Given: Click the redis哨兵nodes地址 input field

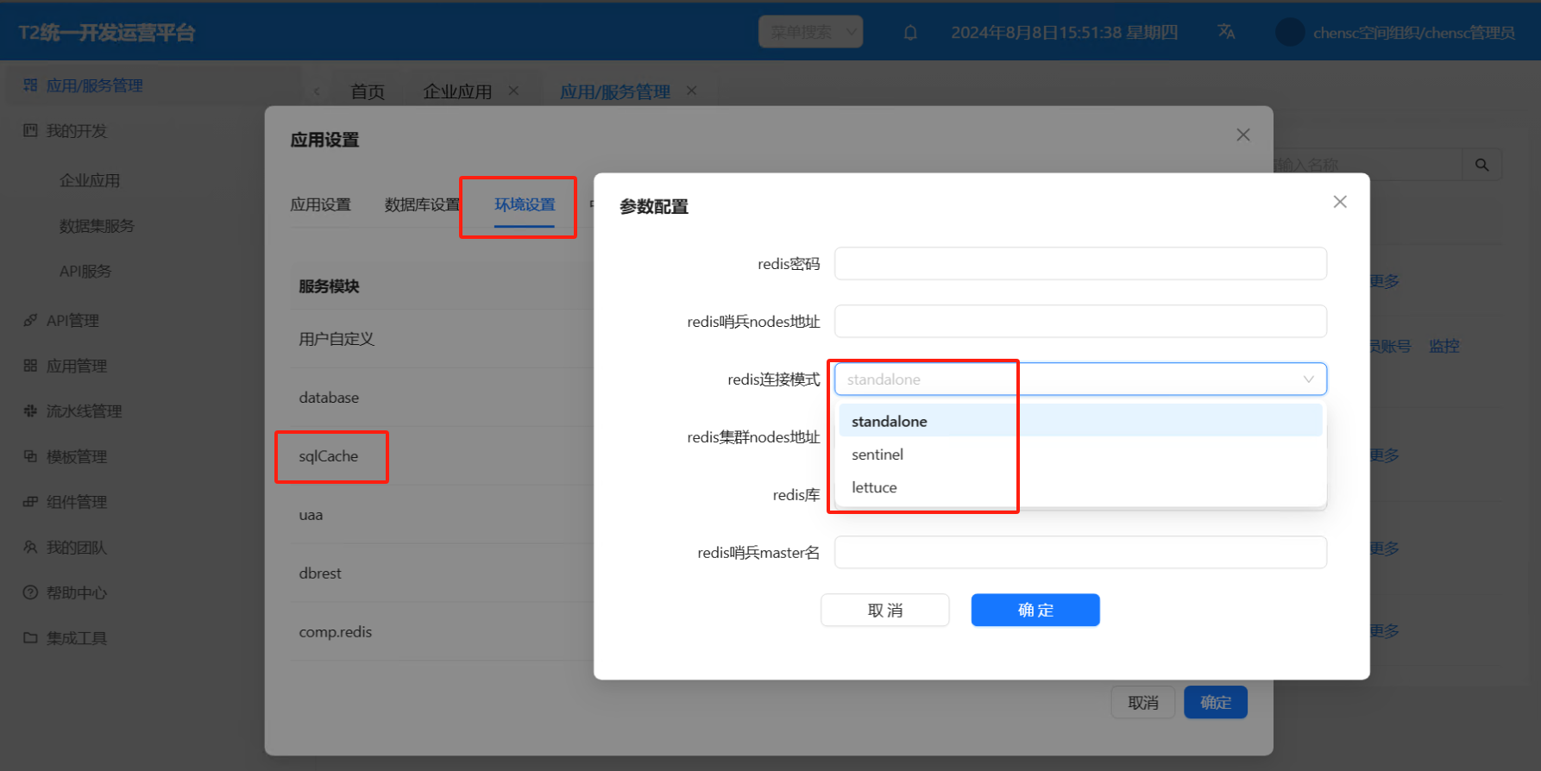Looking at the screenshot, I should pyautogui.click(x=1080, y=322).
